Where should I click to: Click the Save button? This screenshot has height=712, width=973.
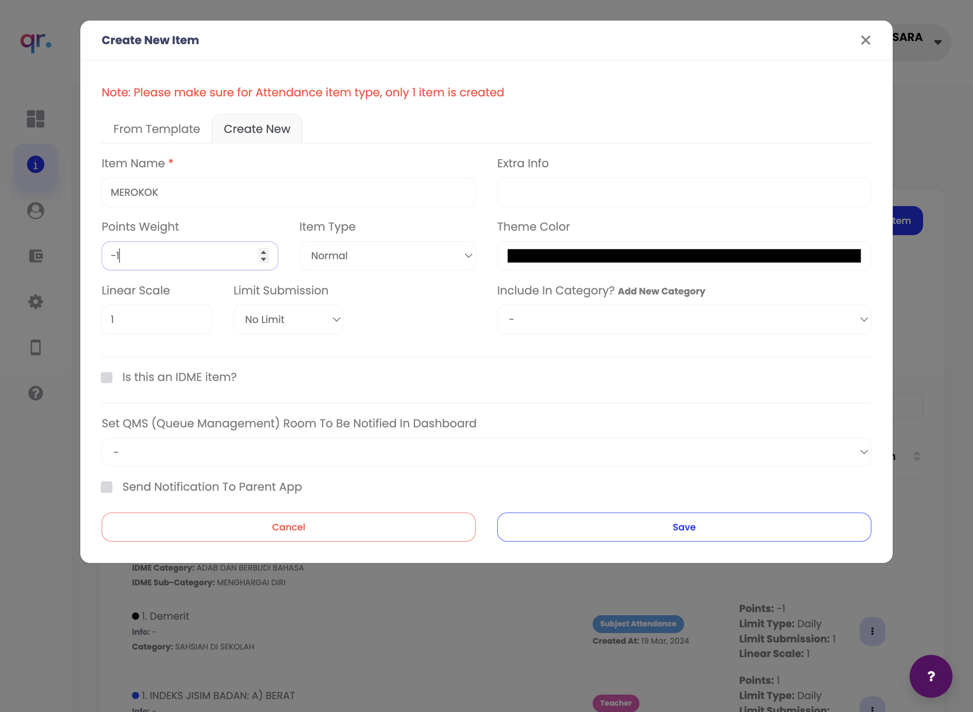(x=684, y=527)
